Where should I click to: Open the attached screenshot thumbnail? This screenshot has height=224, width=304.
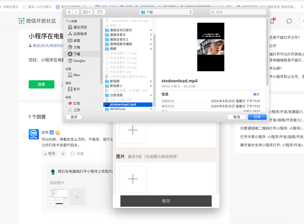[x=58, y=197]
